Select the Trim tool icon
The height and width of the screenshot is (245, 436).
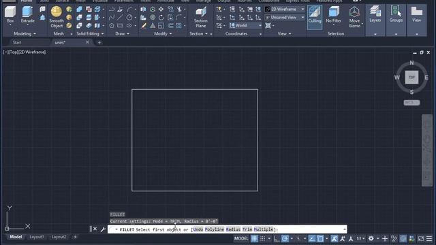(179, 9)
